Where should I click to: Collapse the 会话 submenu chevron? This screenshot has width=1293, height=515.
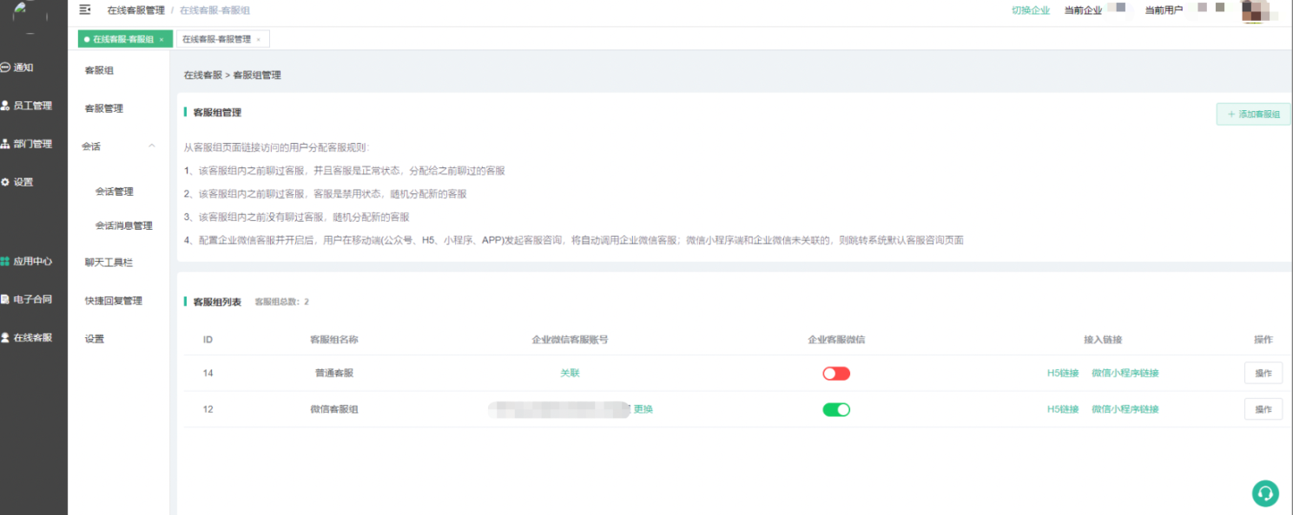click(x=152, y=146)
